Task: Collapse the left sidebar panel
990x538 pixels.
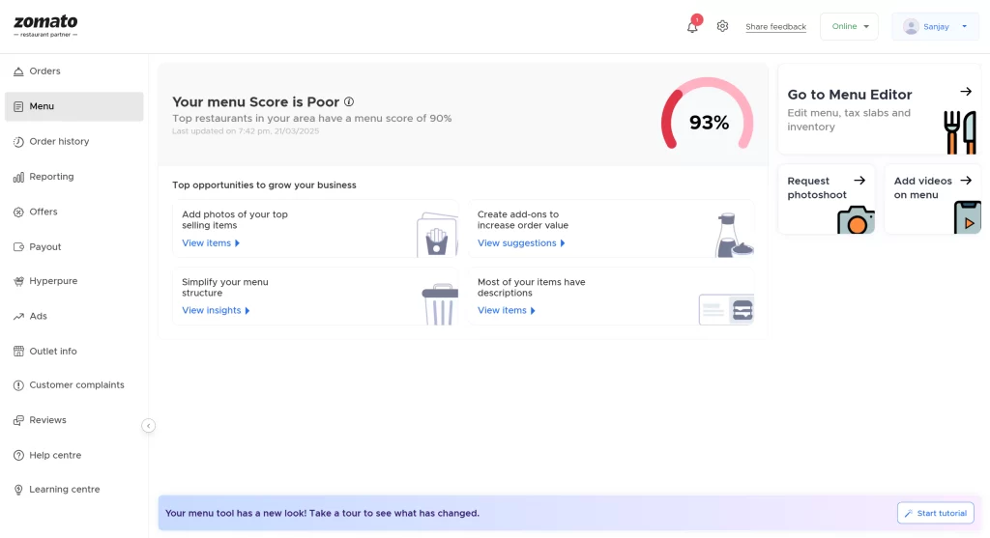Action: click(x=148, y=425)
